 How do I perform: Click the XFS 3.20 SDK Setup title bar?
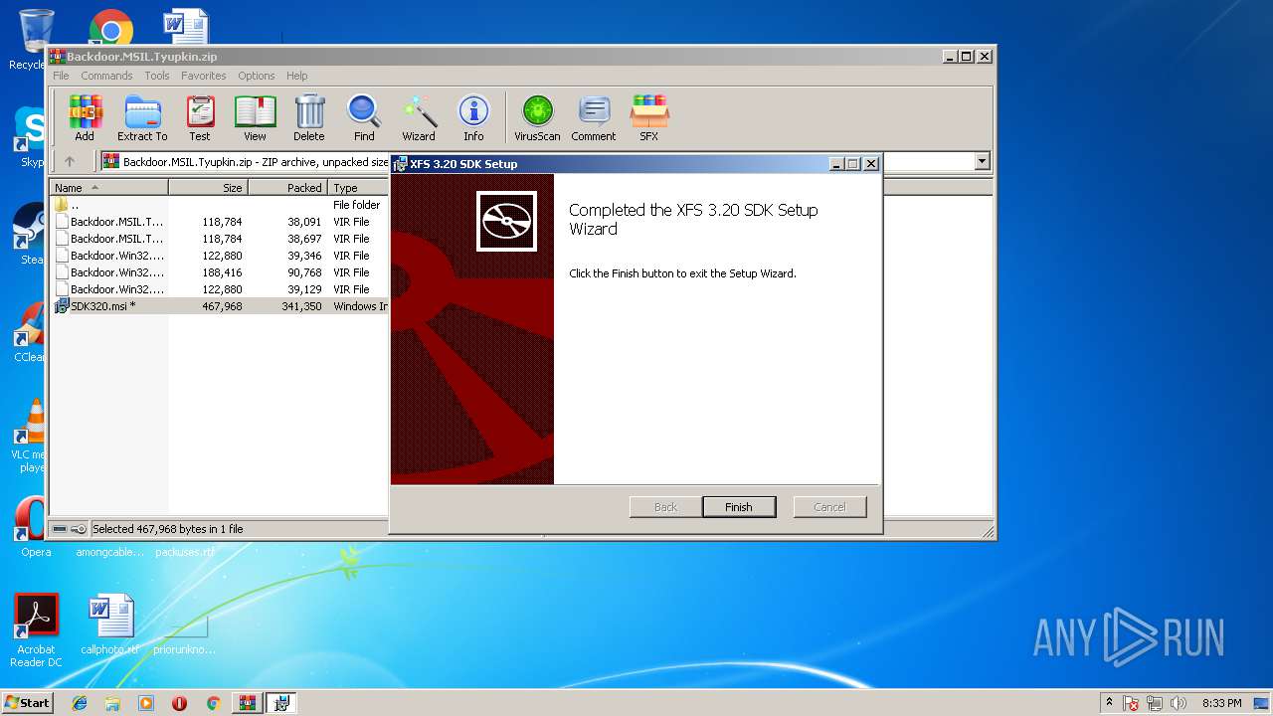tap(635, 163)
